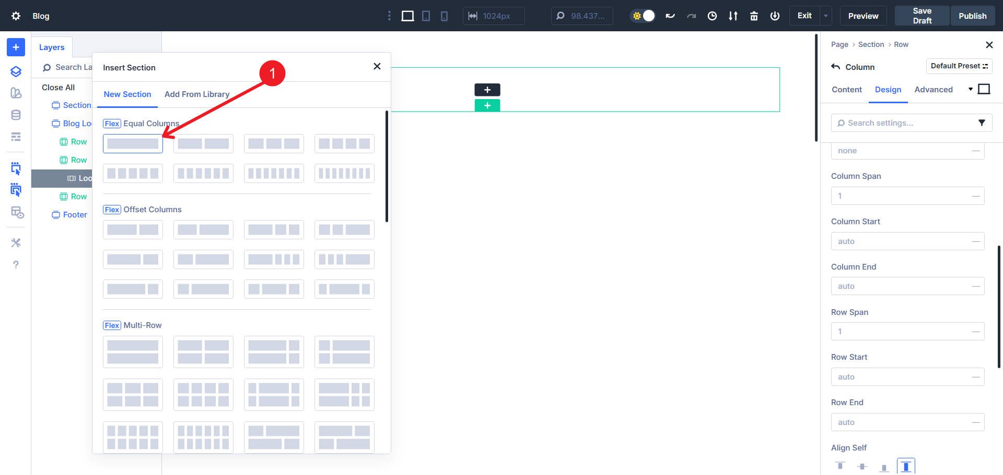Select the Layers panel icon
This screenshot has width=1003, height=475.
pos(15,71)
